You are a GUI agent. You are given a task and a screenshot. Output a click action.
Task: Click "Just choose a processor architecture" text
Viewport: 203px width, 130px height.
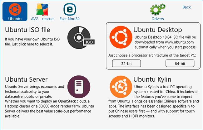[x=152, y=55]
